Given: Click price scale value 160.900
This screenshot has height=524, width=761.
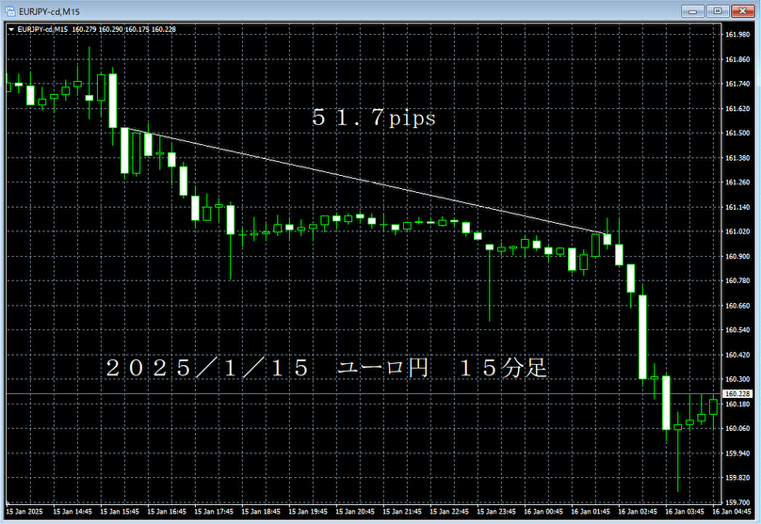Looking at the screenshot, I should click(737, 257).
